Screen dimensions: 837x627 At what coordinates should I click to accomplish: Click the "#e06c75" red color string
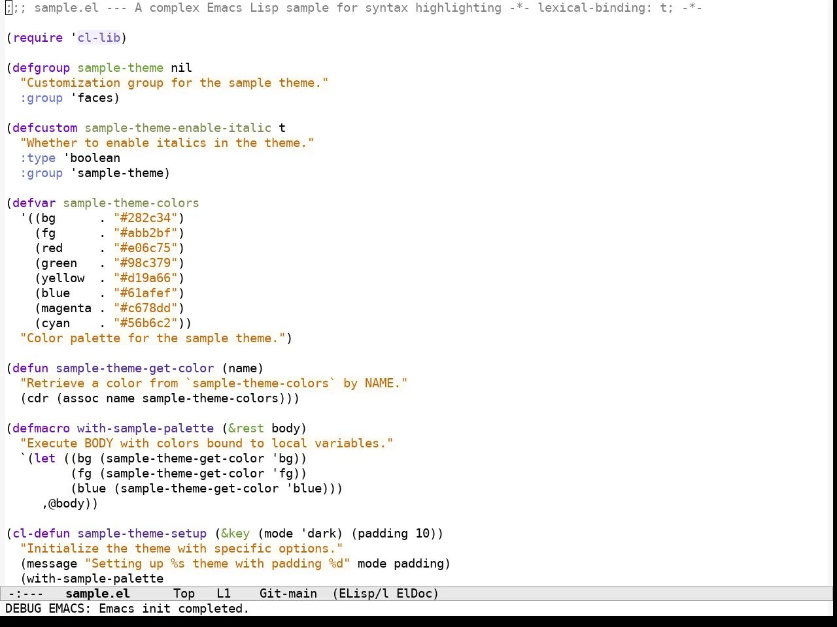145,248
